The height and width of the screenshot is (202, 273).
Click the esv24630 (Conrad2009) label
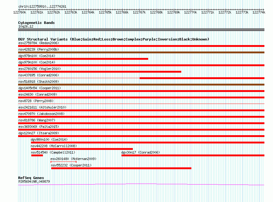pos(38,94)
